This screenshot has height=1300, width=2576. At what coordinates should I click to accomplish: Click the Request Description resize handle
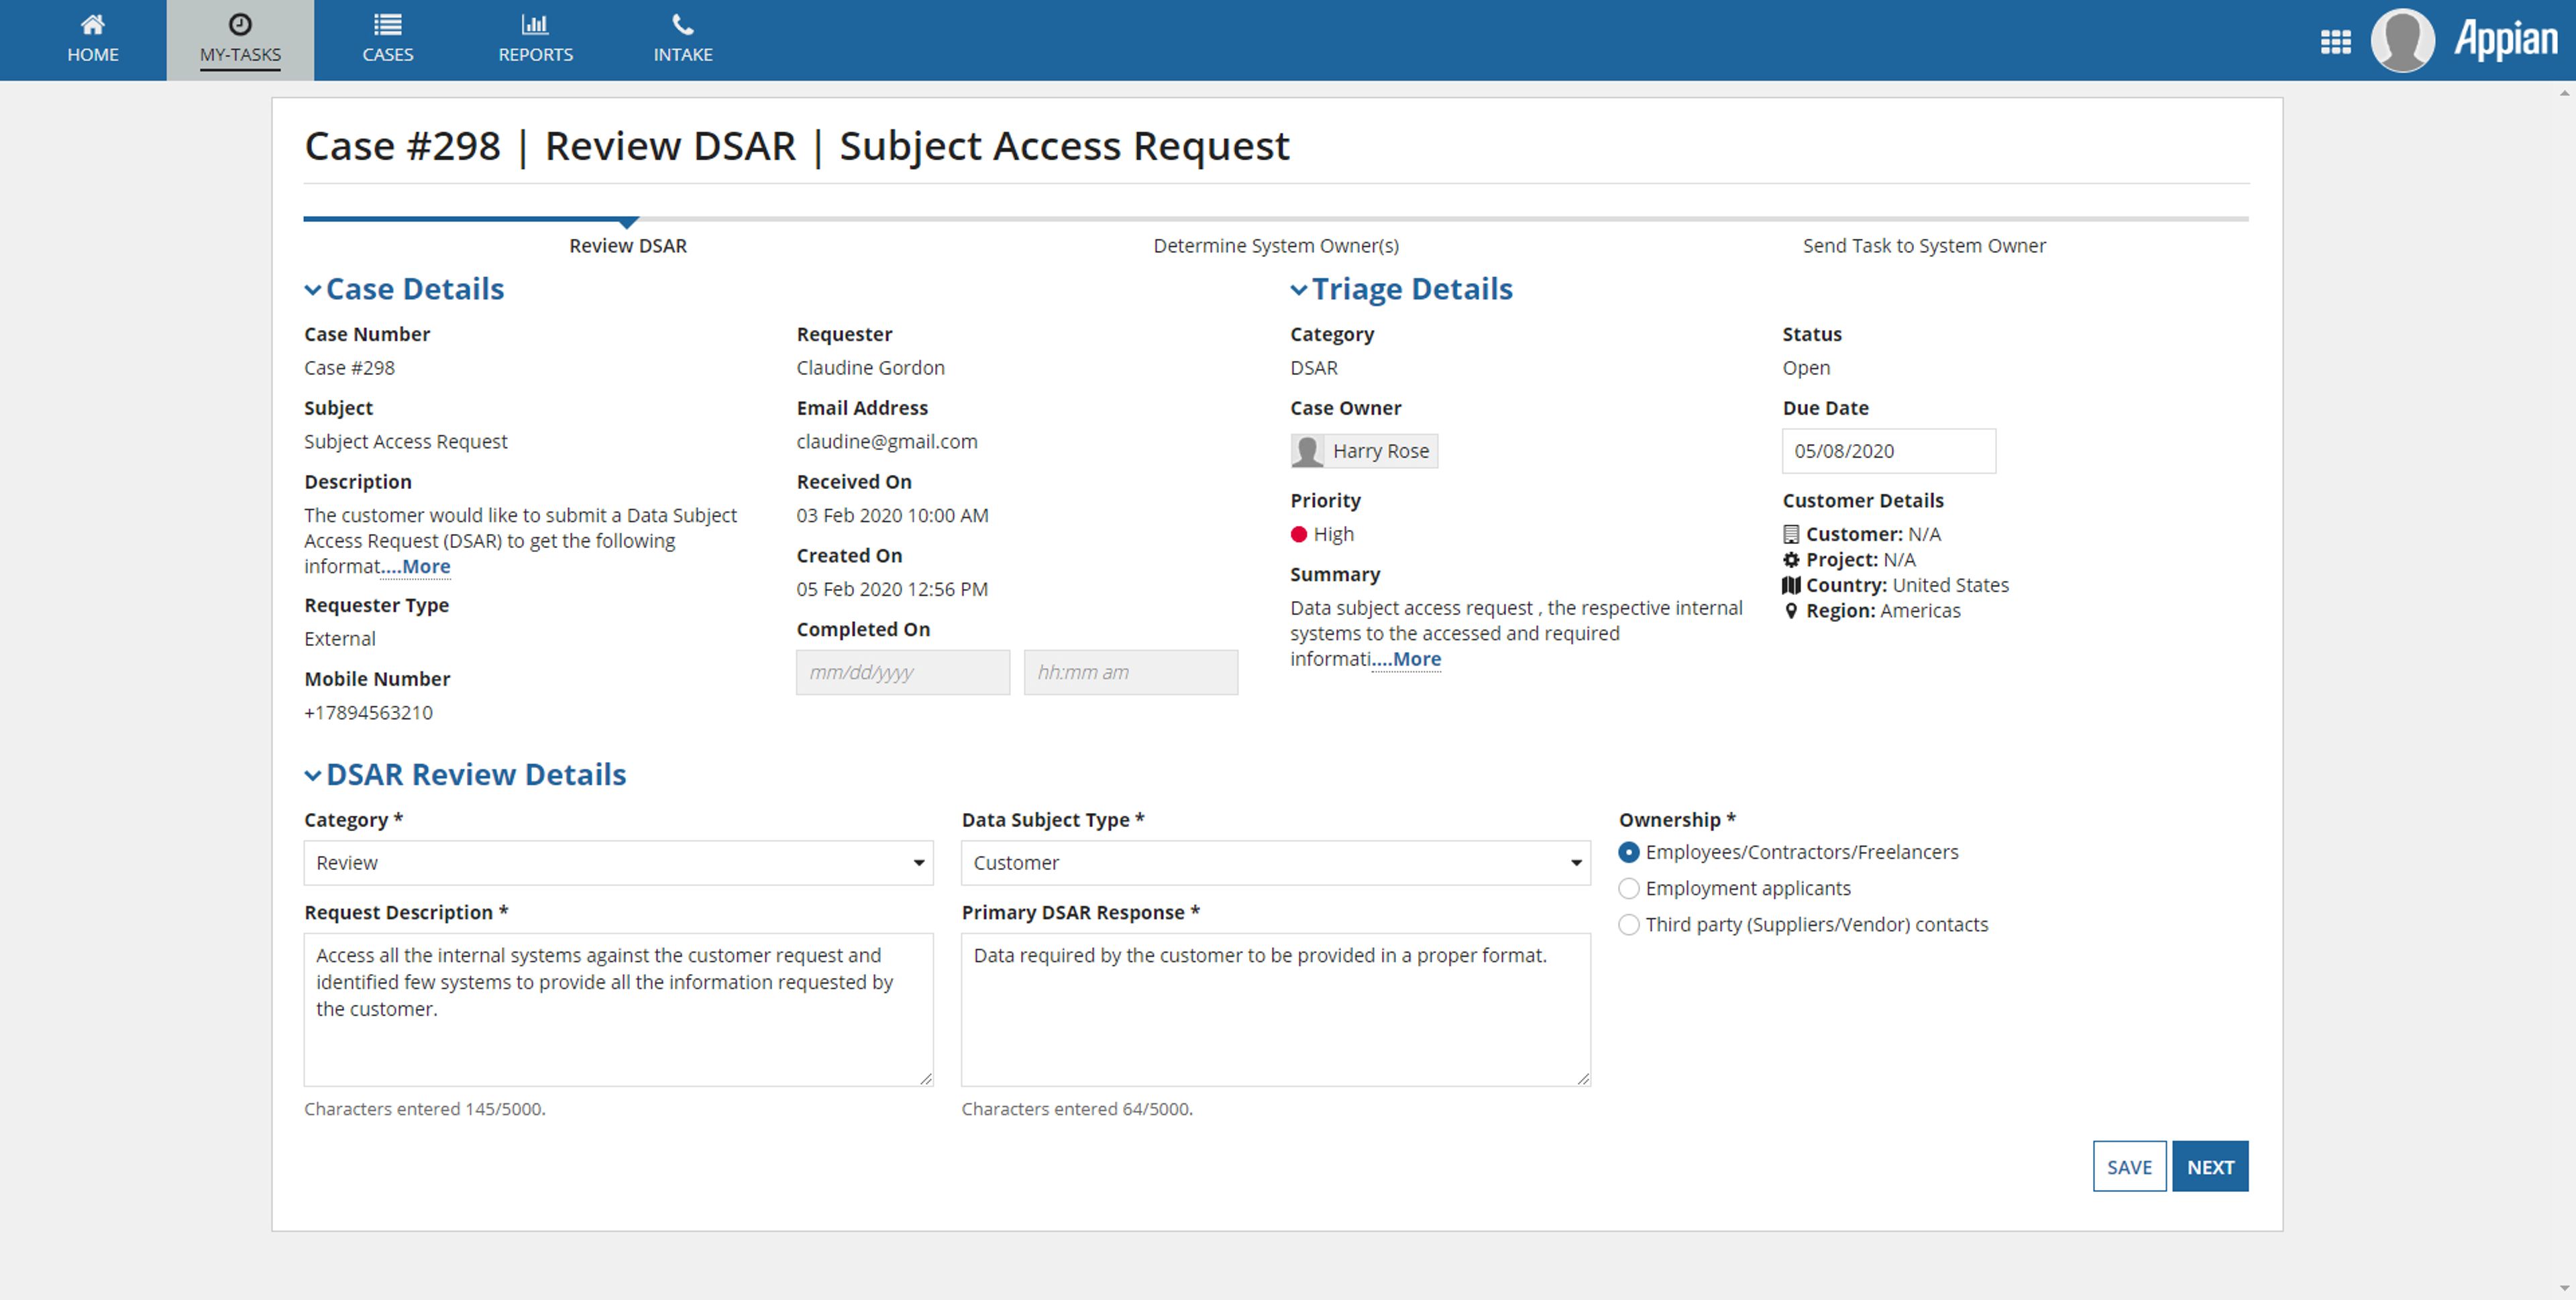click(x=925, y=1078)
